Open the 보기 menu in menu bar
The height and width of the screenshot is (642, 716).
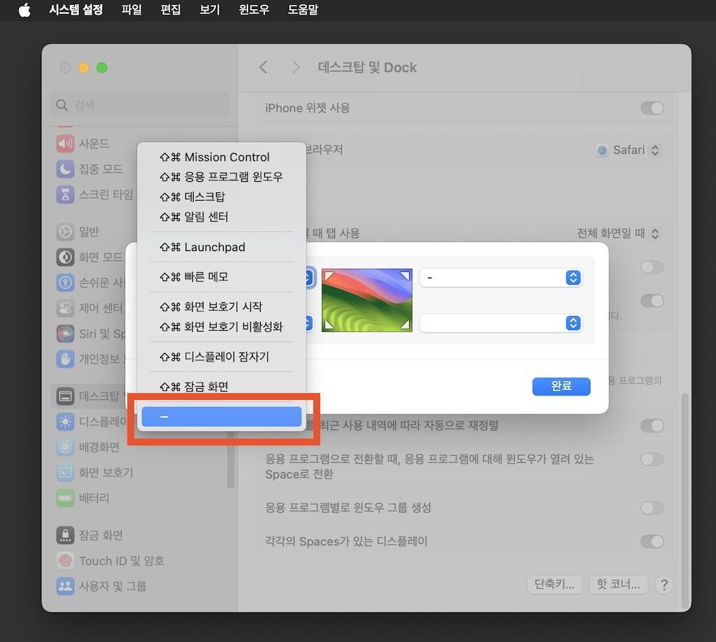click(210, 10)
